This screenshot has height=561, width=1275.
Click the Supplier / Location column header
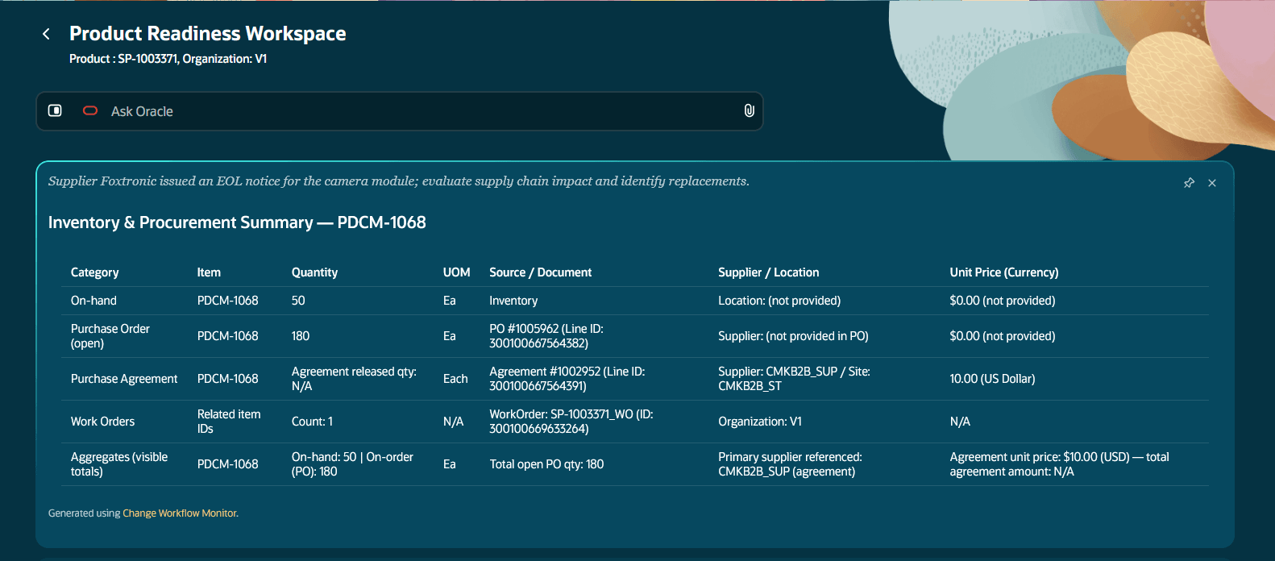(x=769, y=272)
